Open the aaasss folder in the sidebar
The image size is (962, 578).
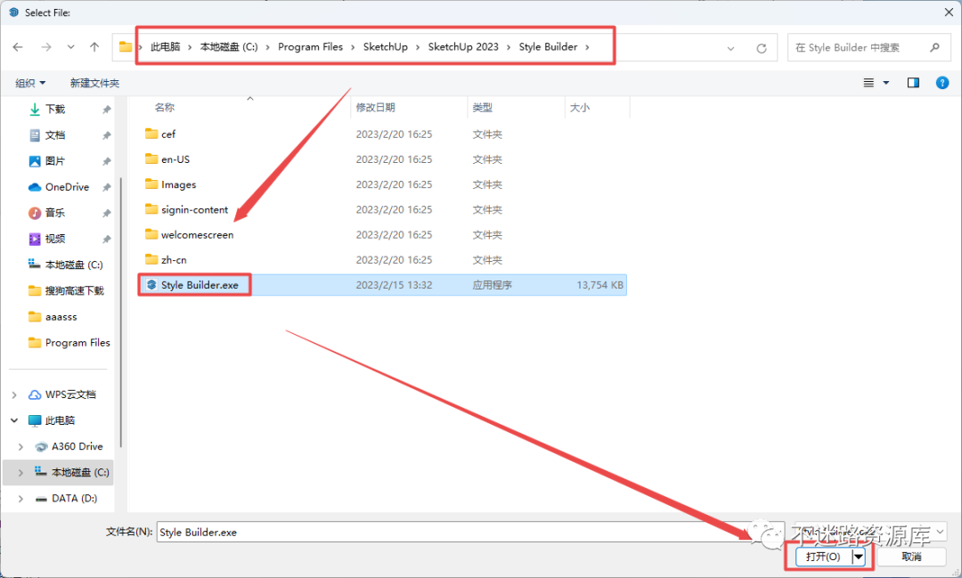[x=53, y=317]
